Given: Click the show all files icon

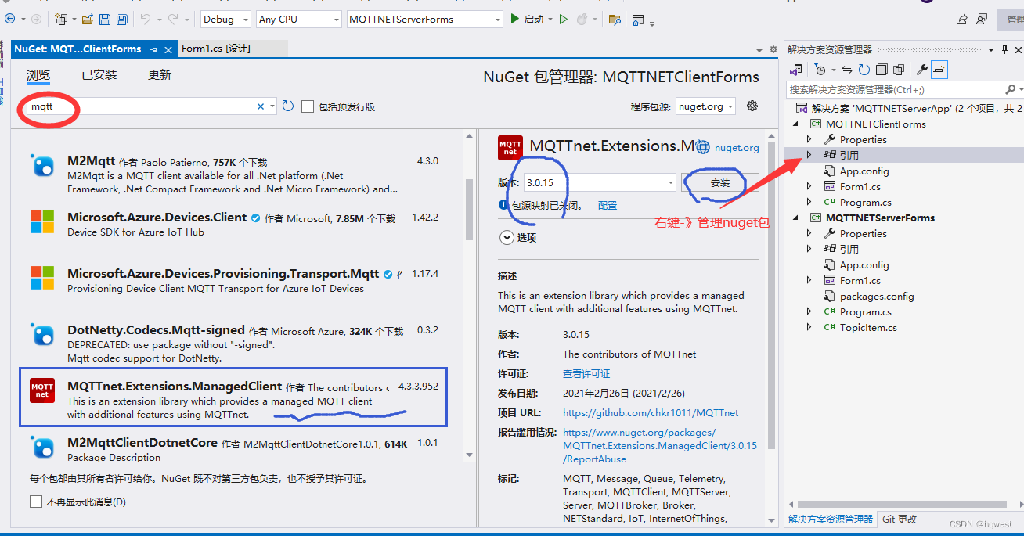Looking at the screenshot, I should [x=899, y=70].
